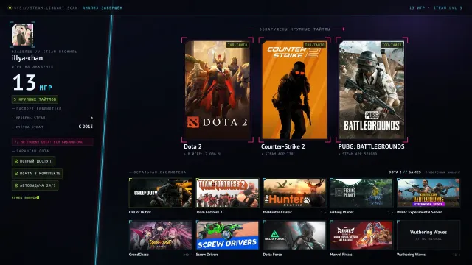
Task: Click the green '5 крупных тайтлов' badge
Action: click(x=35, y=99)
